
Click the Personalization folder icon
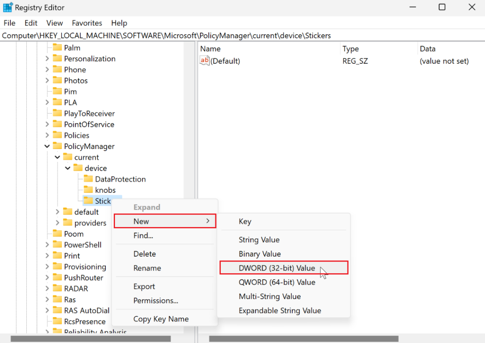(57, 58)
